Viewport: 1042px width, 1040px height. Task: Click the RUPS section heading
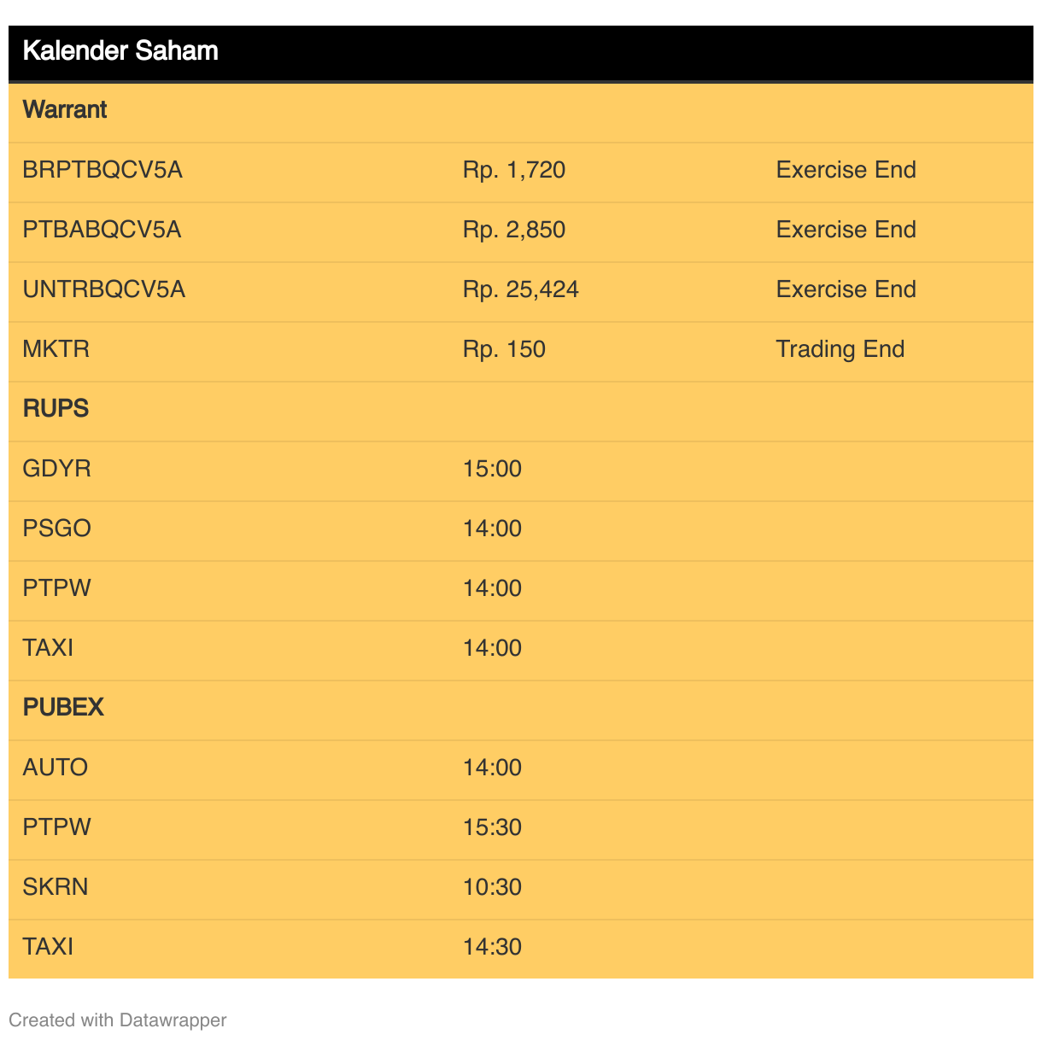coord(56,409)
